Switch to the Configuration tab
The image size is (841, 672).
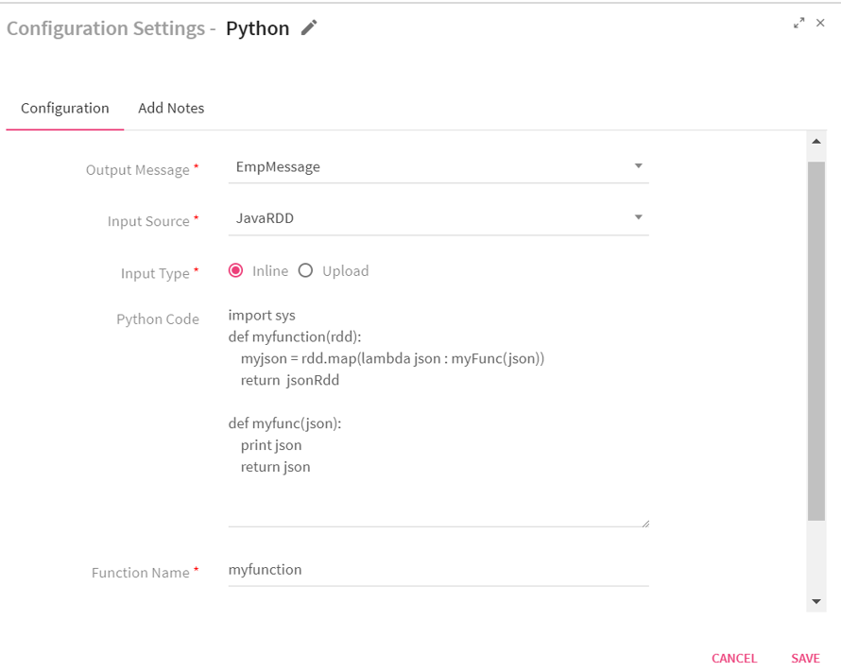click(x=65, y=109)
